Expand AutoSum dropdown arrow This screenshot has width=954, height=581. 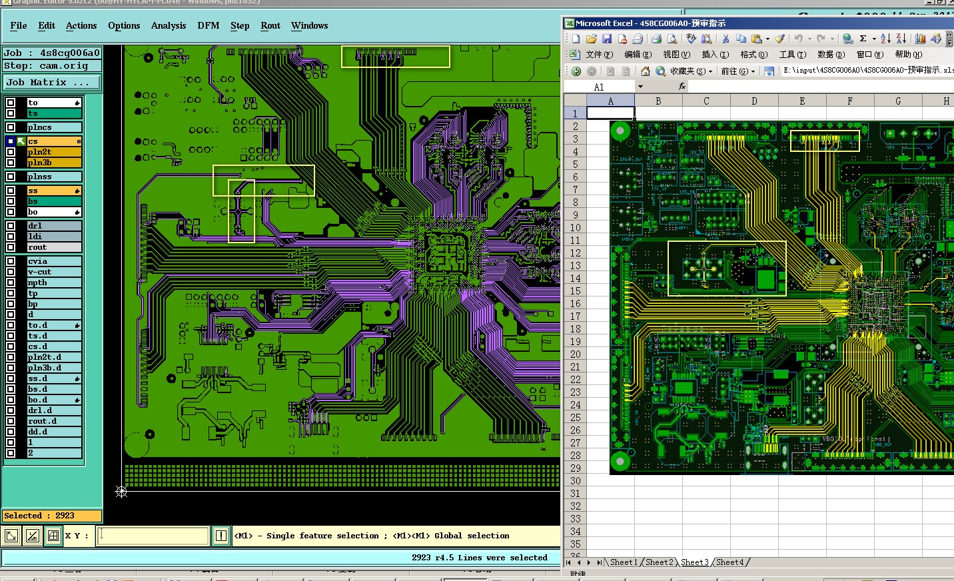click(x=874, y=39)
